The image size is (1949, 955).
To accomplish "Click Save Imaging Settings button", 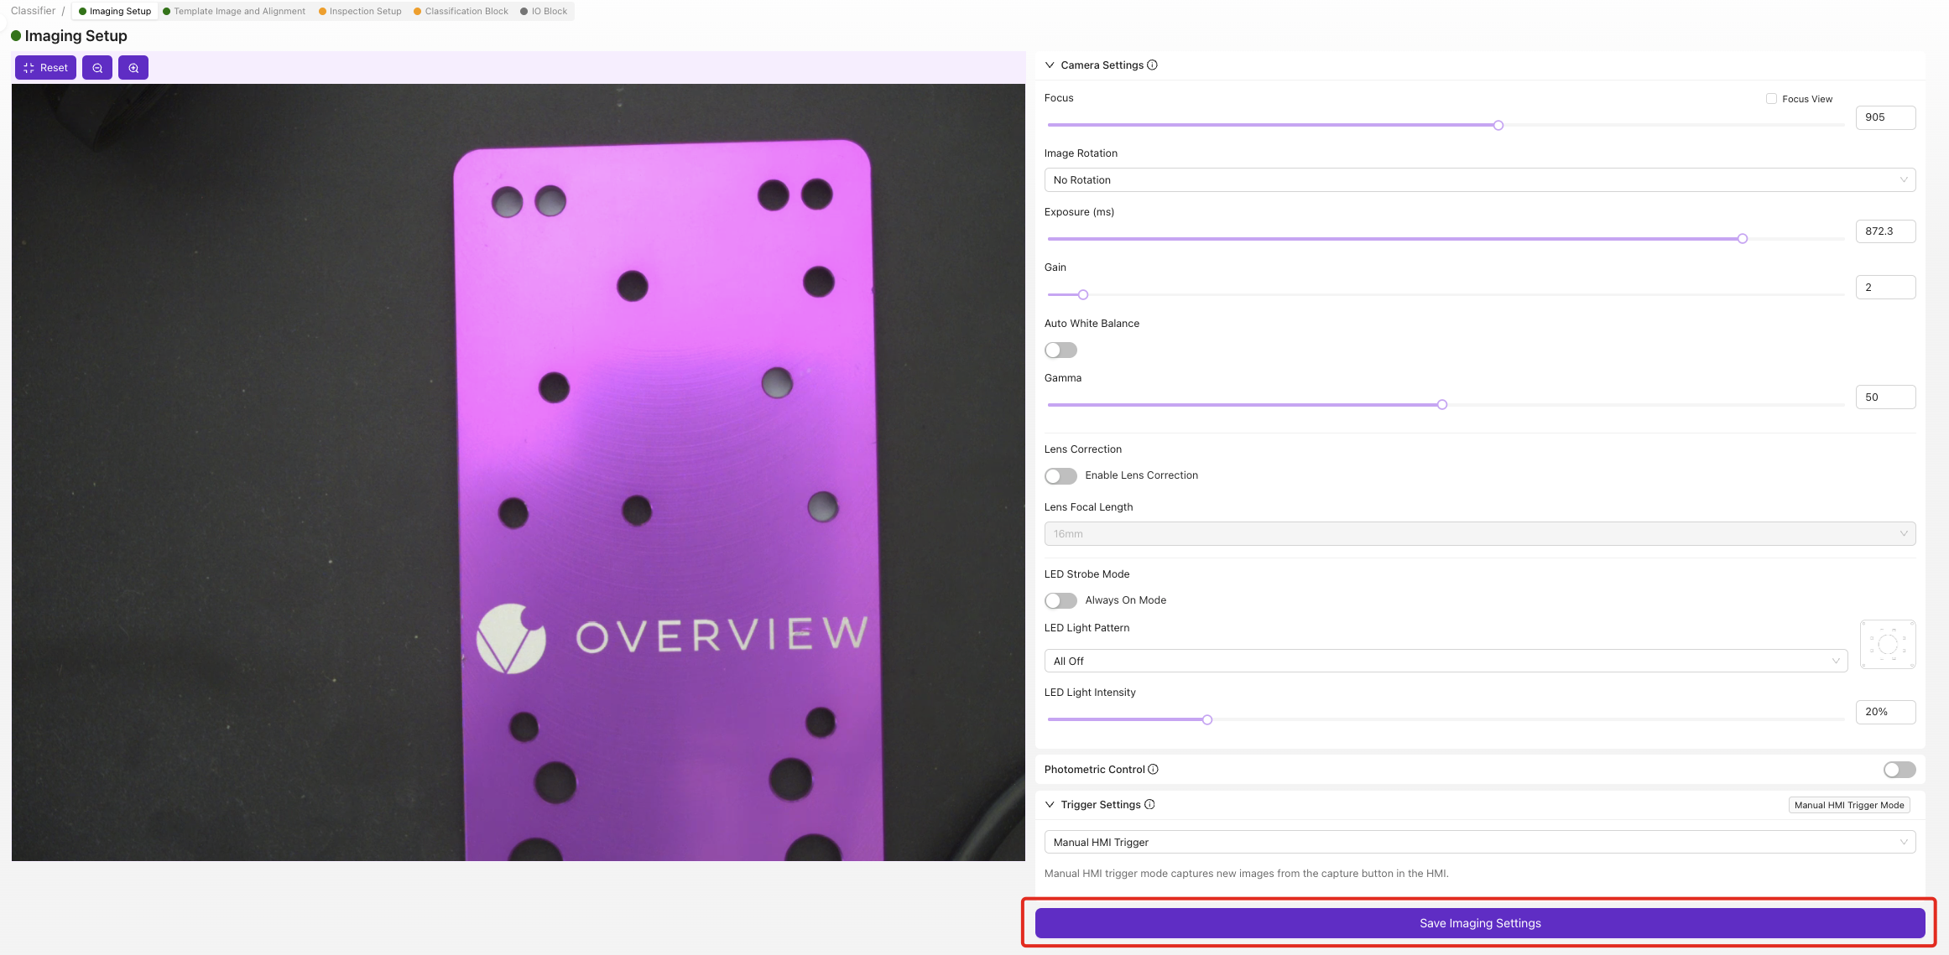I will 1479,923.
